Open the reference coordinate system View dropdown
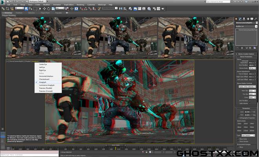The image size is (259, 157). (60, 8)
